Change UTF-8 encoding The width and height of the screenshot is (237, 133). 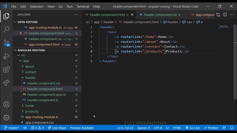click(158, 128)
